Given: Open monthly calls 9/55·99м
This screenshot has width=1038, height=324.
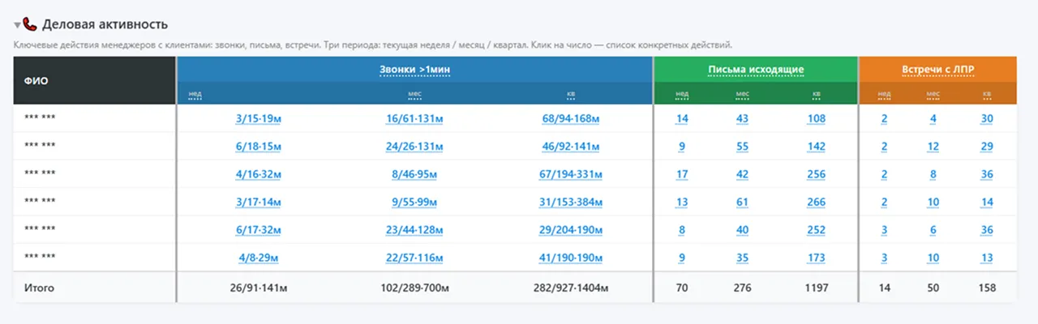Looking at the screenshot, I should pyautogui.click(x=414, y=202).
